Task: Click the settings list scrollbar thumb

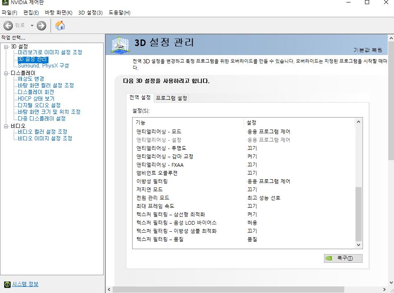Action: (358, 214)
